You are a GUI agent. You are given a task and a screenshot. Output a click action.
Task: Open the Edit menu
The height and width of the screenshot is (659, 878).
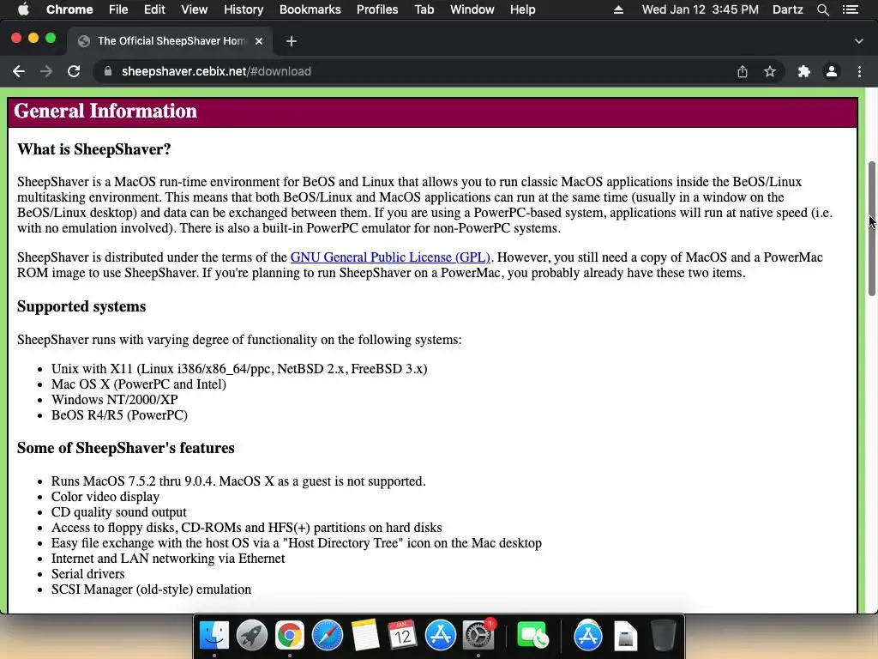point(154,9)
